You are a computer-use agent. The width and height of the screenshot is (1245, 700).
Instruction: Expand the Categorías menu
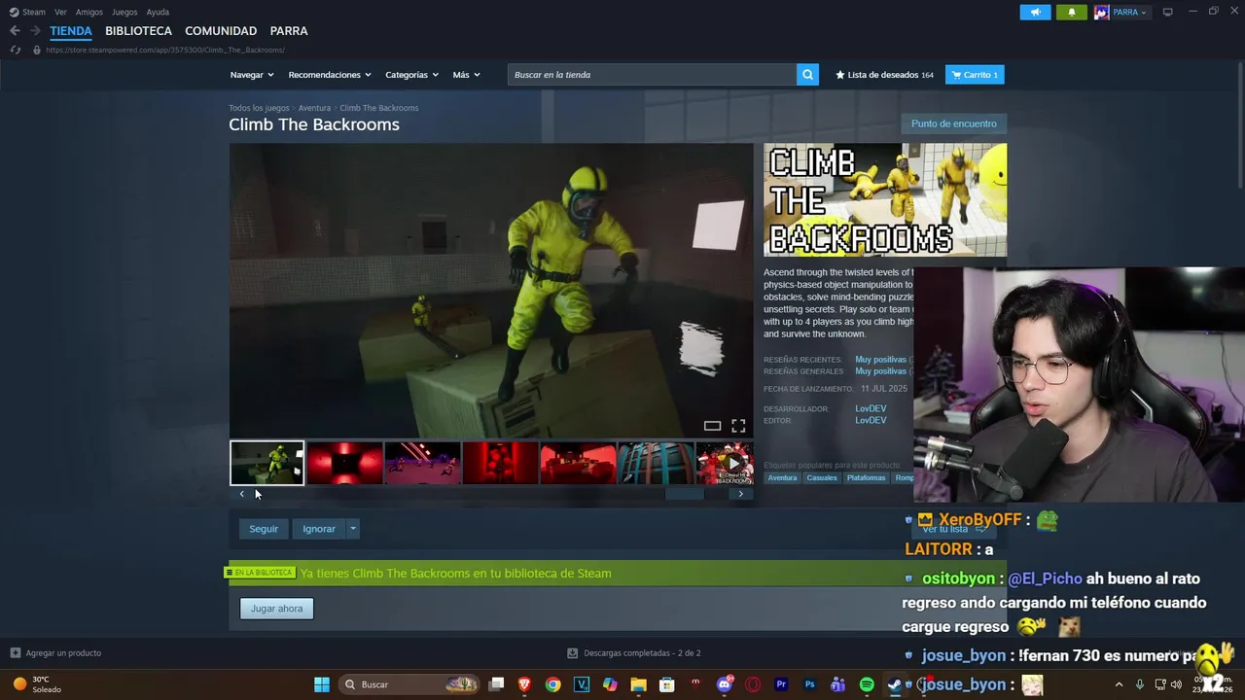coord(411,75)
